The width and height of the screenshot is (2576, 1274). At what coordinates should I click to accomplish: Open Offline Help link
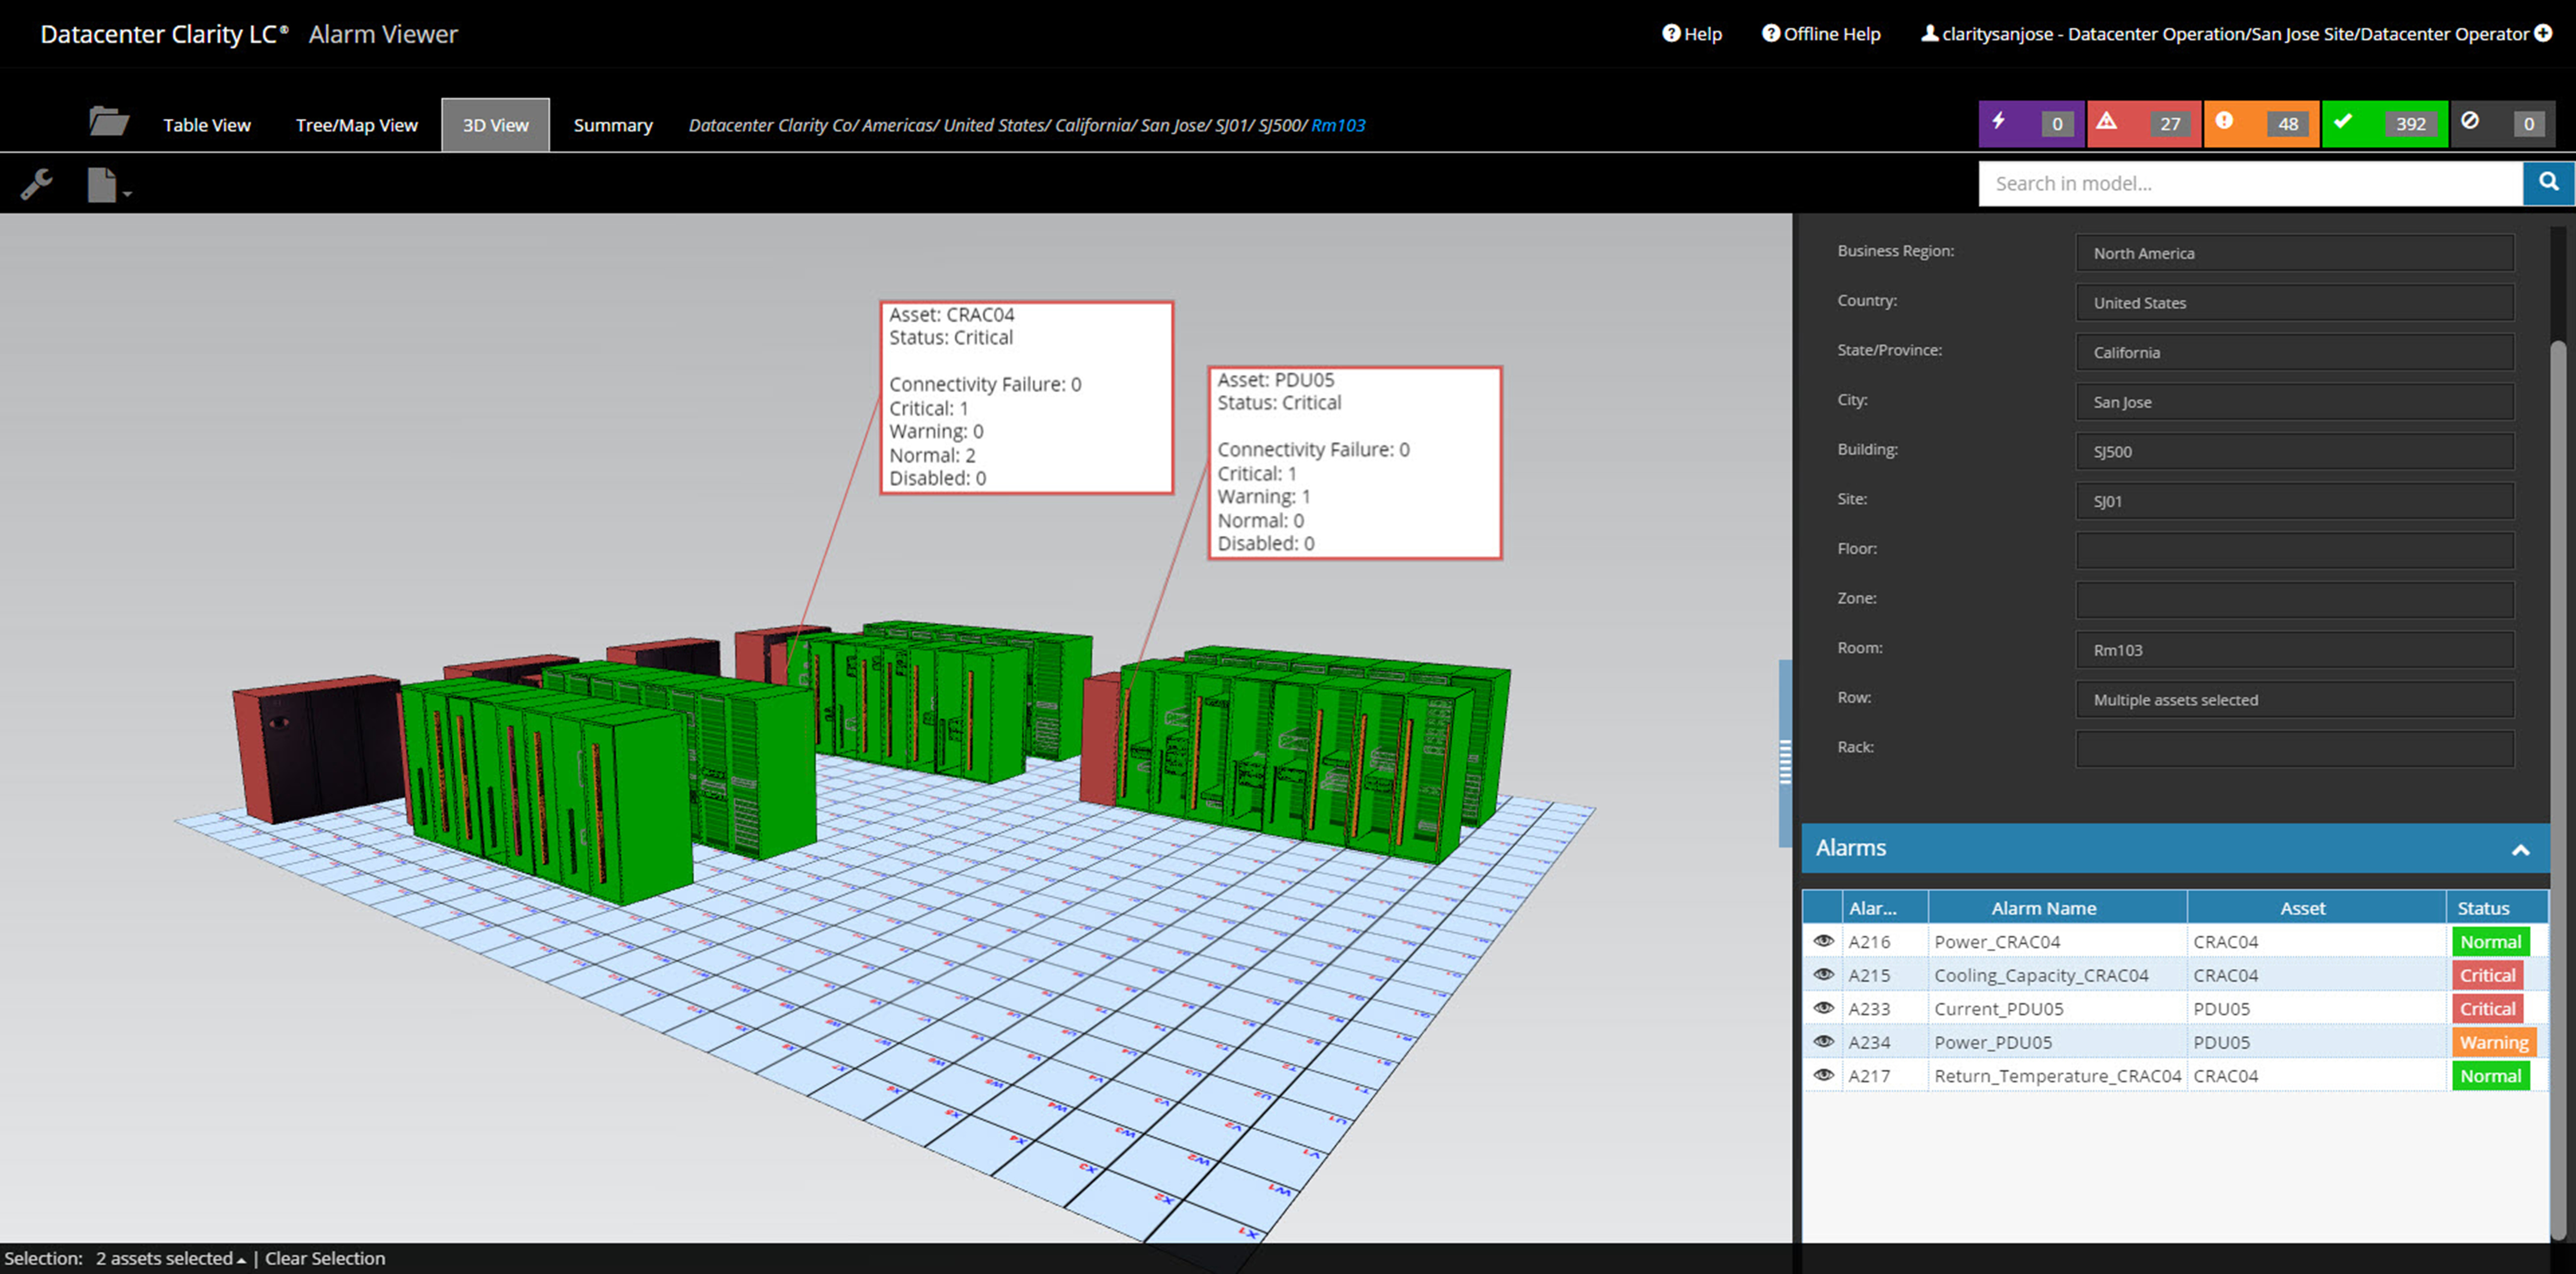pos(1821,34)
